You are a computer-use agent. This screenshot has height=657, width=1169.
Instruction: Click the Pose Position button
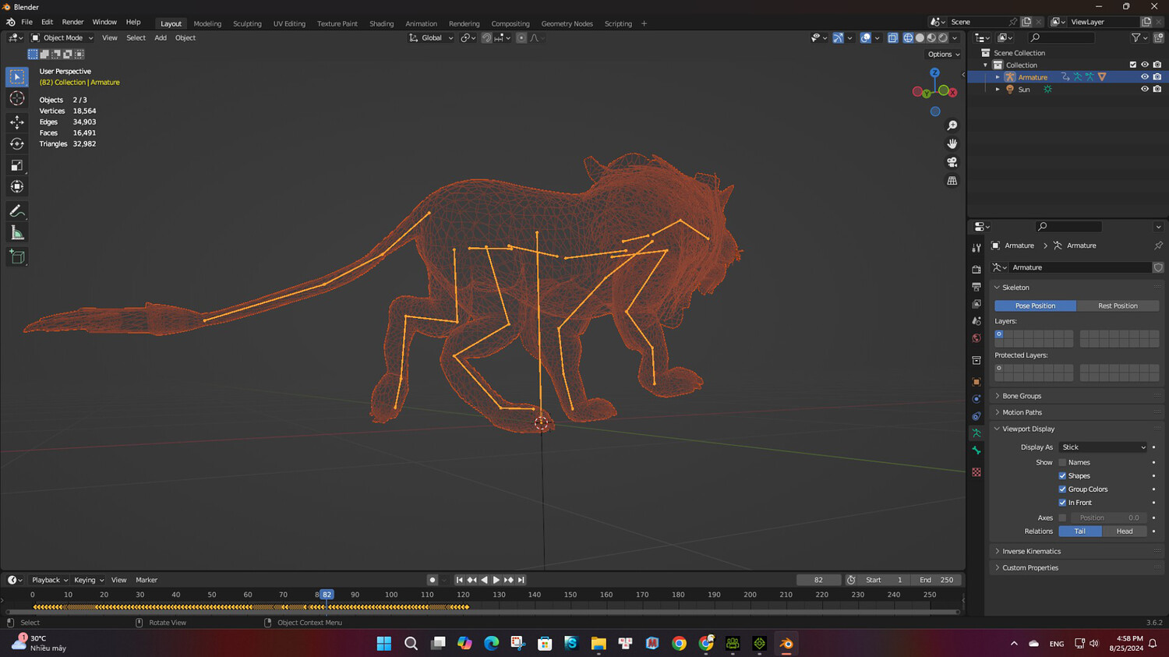click(x=1035, y=306)
